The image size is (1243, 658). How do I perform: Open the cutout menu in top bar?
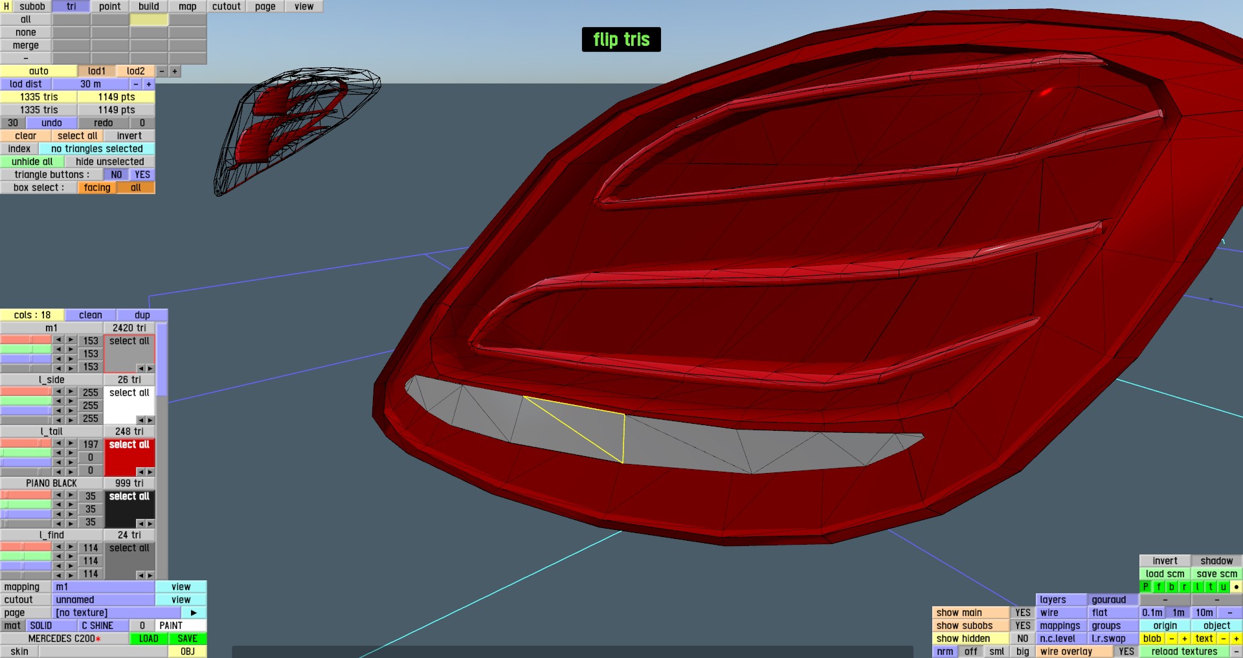pos(227,6)
